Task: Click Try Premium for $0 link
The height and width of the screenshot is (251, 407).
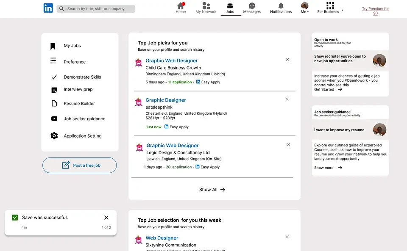Action: pos(375,11)
